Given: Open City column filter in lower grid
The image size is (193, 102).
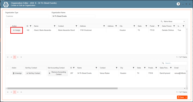Looking at the screenshot, I should [x=134, y=68].
